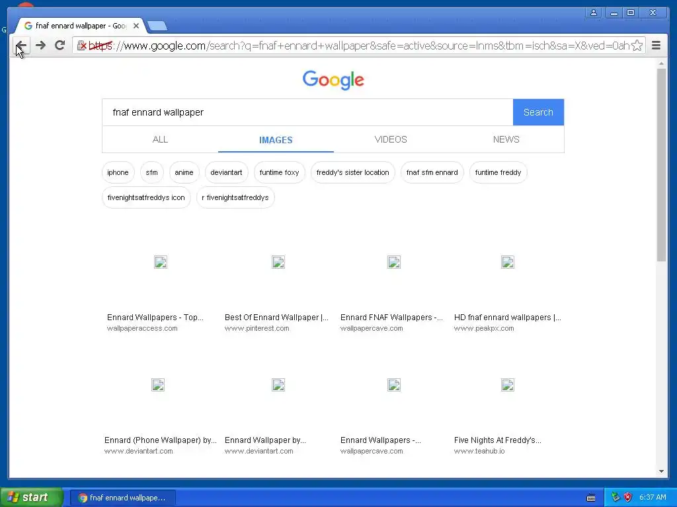Switch to the ALL results tab
This screenshot has height=507, width=677.
[160, 139]
